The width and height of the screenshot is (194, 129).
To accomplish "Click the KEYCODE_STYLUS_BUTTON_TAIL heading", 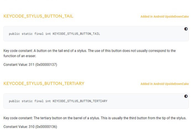I will (x=38, y=16).
